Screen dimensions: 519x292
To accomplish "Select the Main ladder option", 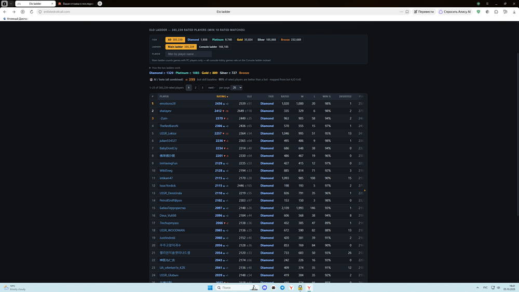I will [x=181, y=47].
